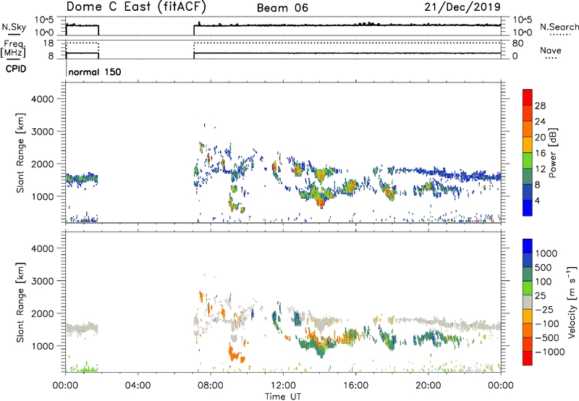Click the date "21/Dec/2019"
The image size is (579, 401).
(x=462, y=7)
